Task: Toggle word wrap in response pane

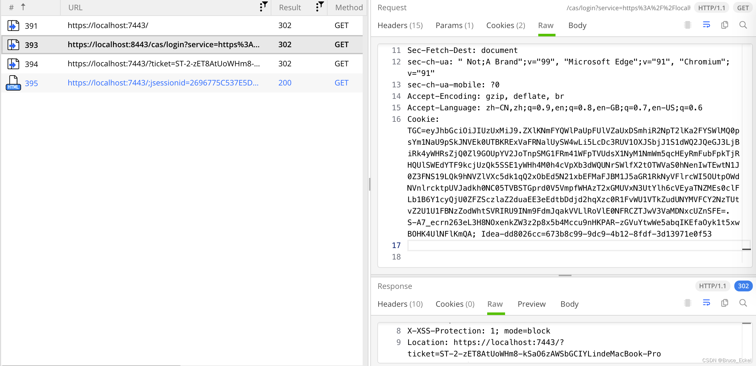Action: tap(707, 303)
